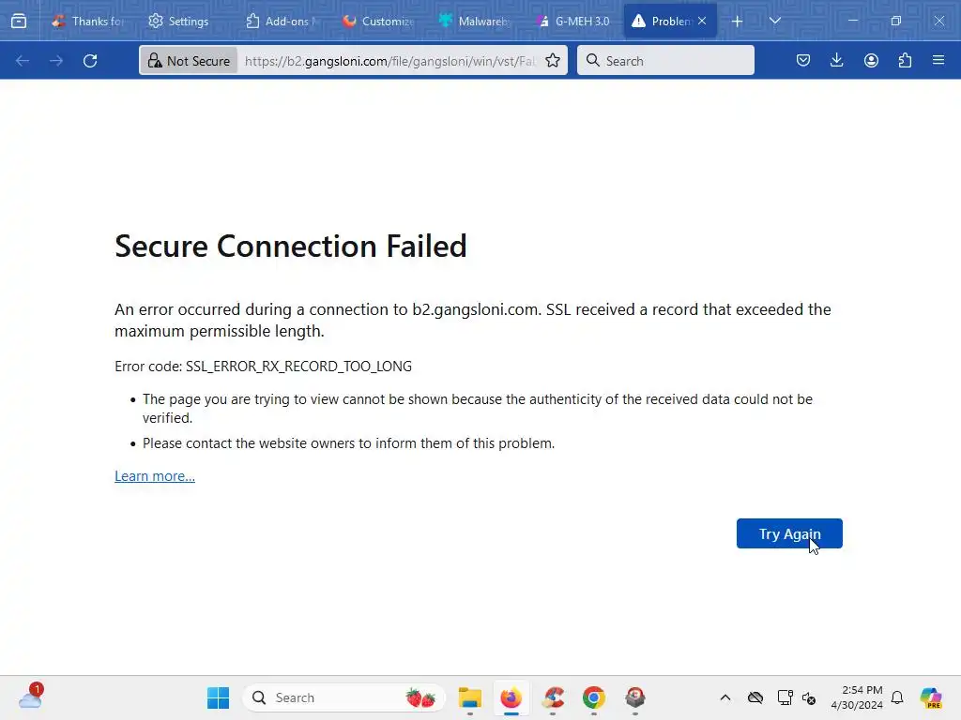Open the Firefox account menu

pos(871,61)
